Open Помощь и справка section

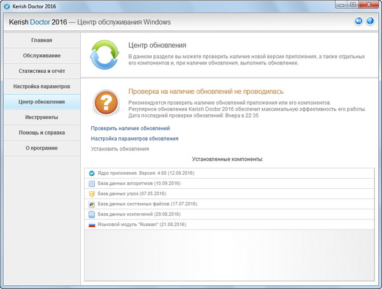coord(42,133)
